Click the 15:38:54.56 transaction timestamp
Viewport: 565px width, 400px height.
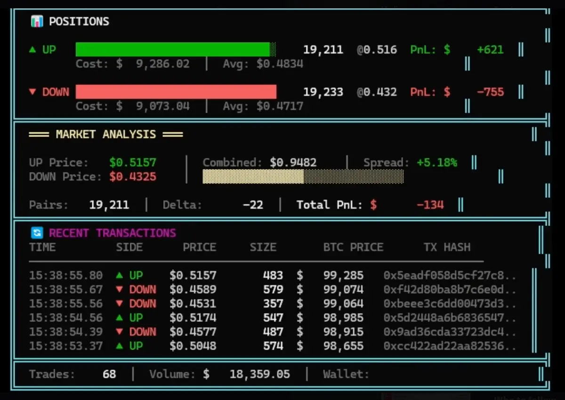[66, 318]
